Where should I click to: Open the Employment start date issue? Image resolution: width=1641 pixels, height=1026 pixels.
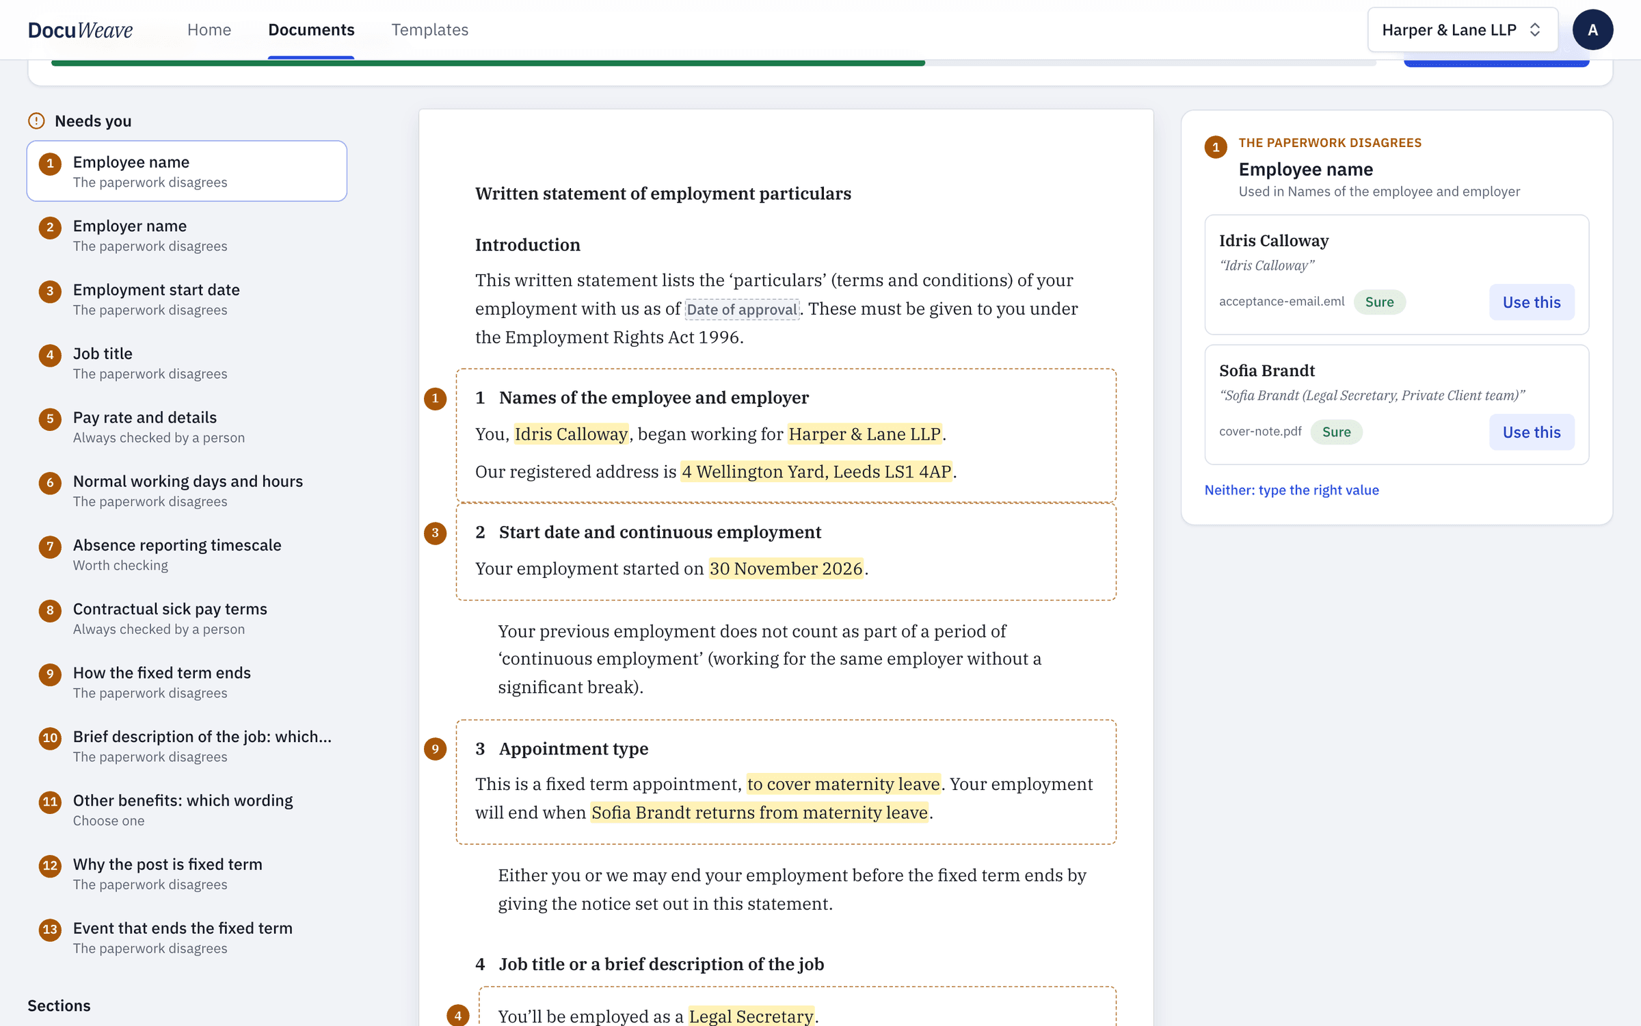pos(187,299)
